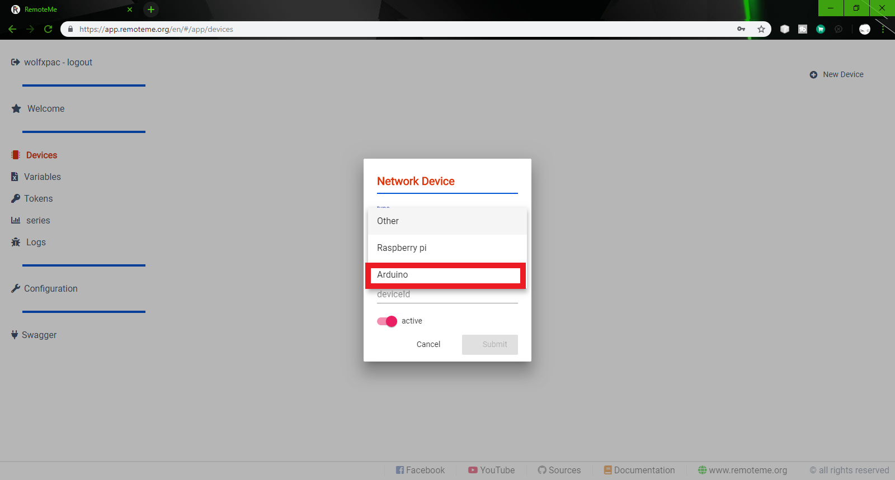Open Chrome three-dot menu
Viewport: 895px width, 480px height.
pyautogui.click(x=883, y=29)
